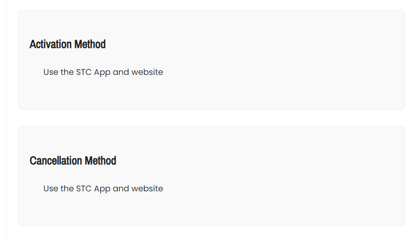Click 'Method' in the Cancellation Method title

click(101, 161)
